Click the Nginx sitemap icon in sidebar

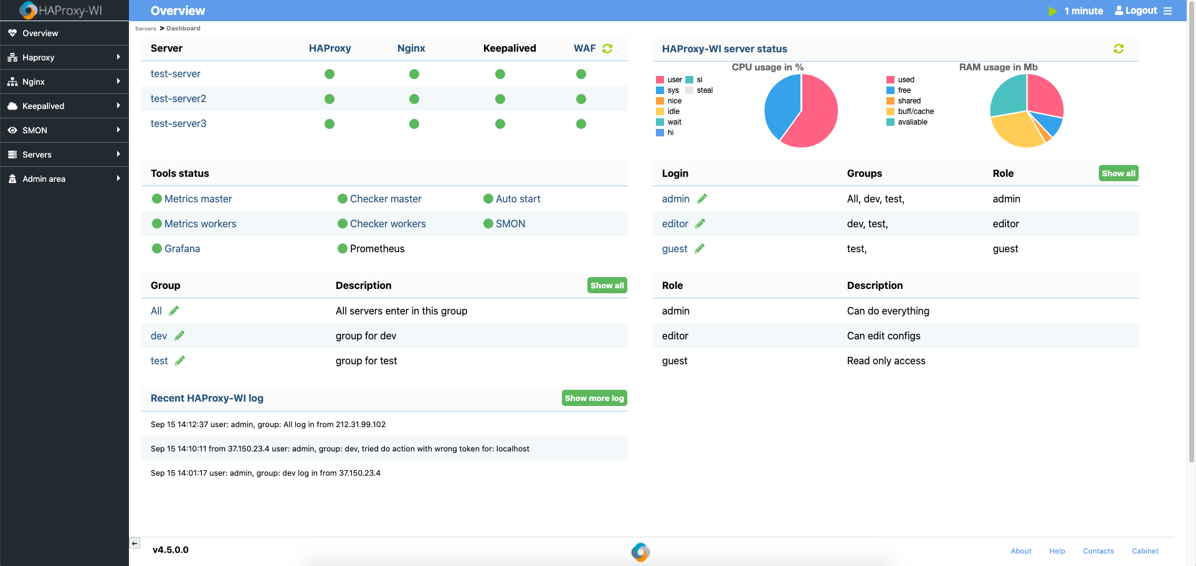12,82
